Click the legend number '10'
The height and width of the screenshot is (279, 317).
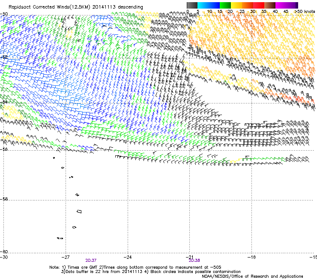tap(209, 12)
